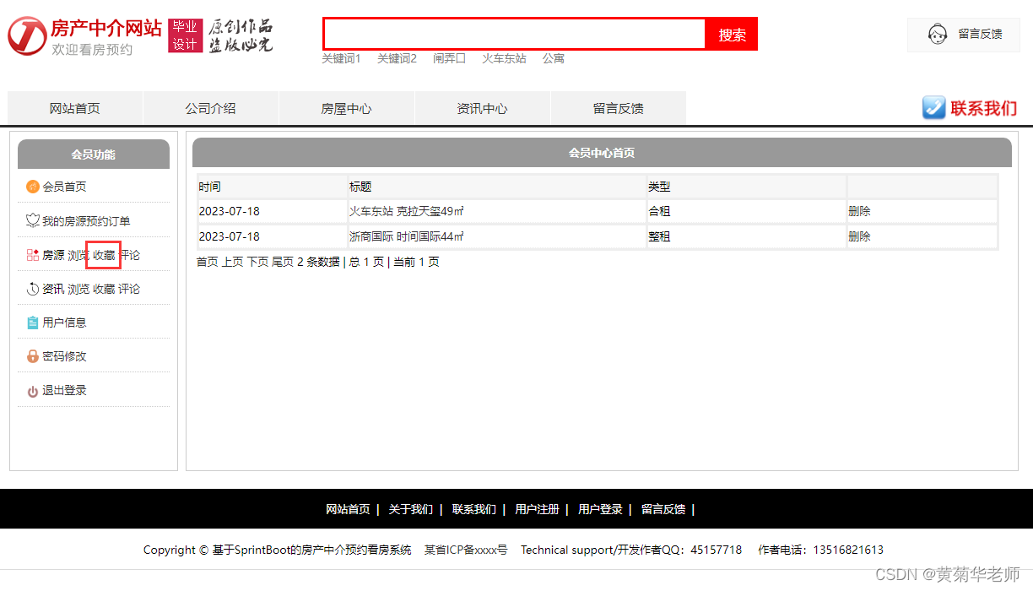Click the red grid icon beside 房源
This screenshot has height=591, width=1033.
click(33, 255)
